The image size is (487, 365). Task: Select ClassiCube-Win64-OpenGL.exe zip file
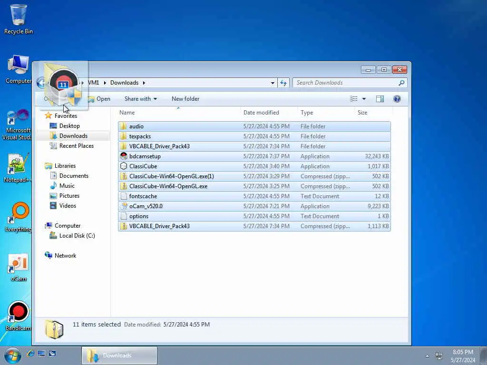pos(254,186)
